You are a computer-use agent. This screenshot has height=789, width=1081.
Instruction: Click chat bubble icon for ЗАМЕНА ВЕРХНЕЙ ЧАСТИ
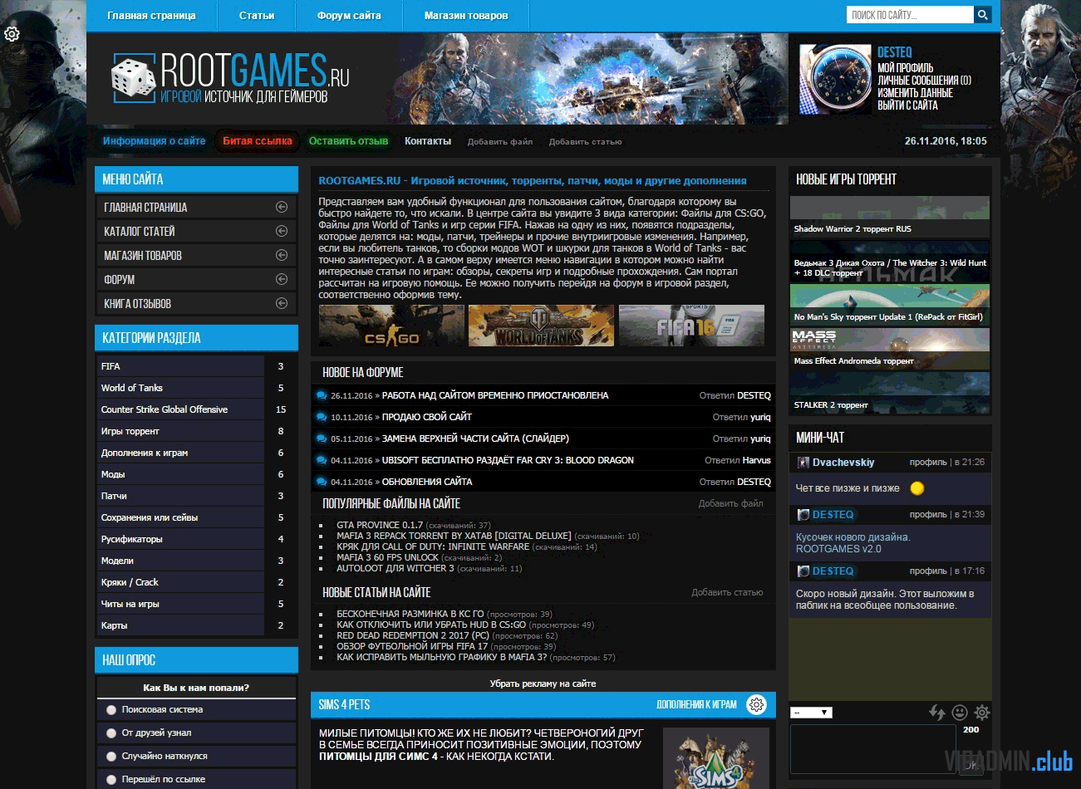(x=322, y=439)
